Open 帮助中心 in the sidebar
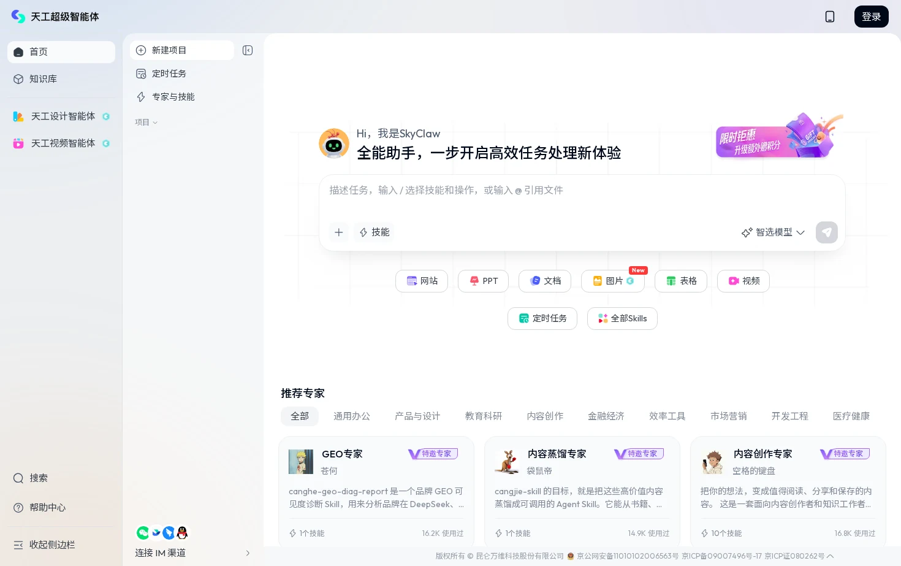 61,508
